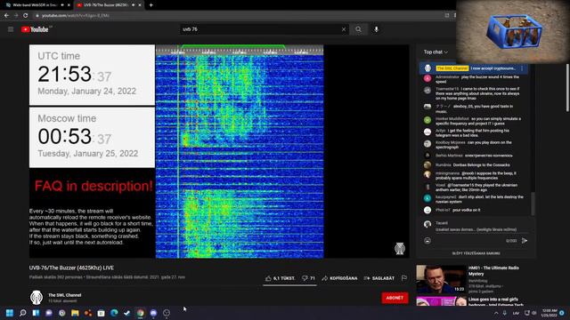Open the taskbar clock and date
570x320 pixels.
click(550, 313)
